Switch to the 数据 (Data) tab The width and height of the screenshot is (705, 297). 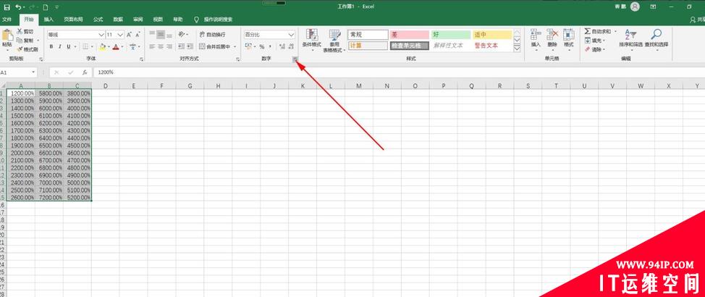(x=118, y=20)
